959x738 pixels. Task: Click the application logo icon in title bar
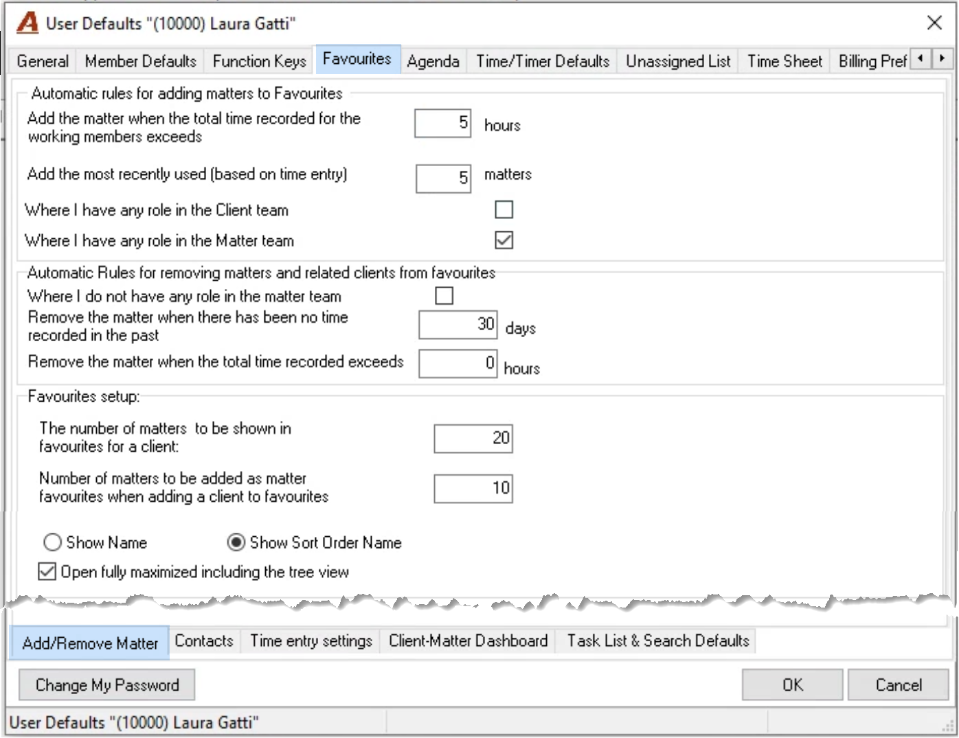point(27,23)
